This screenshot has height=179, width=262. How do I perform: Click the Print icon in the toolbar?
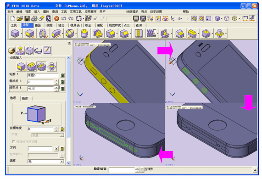click(34, 18)
